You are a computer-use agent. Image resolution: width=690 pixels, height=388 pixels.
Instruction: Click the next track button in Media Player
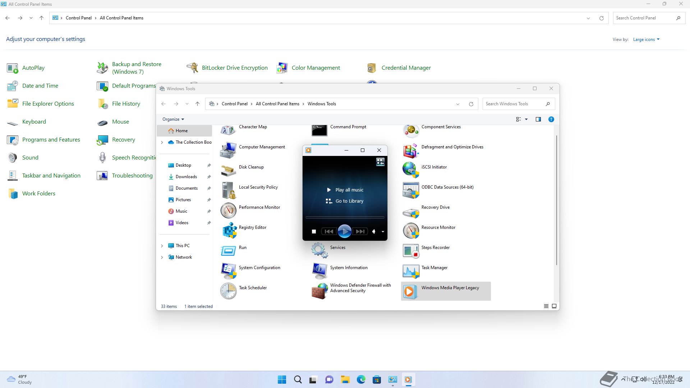[360, 232]
